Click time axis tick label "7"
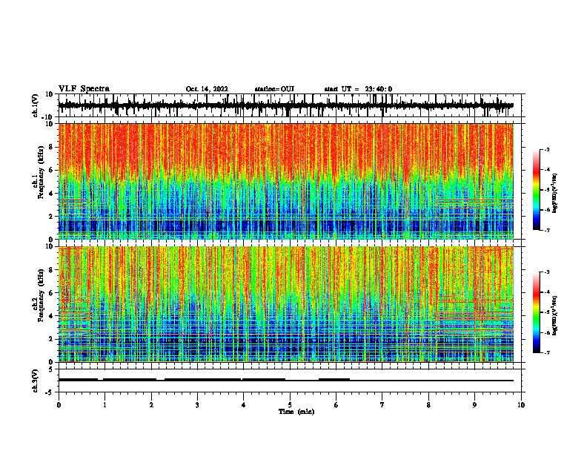 [x=382, y=405]
